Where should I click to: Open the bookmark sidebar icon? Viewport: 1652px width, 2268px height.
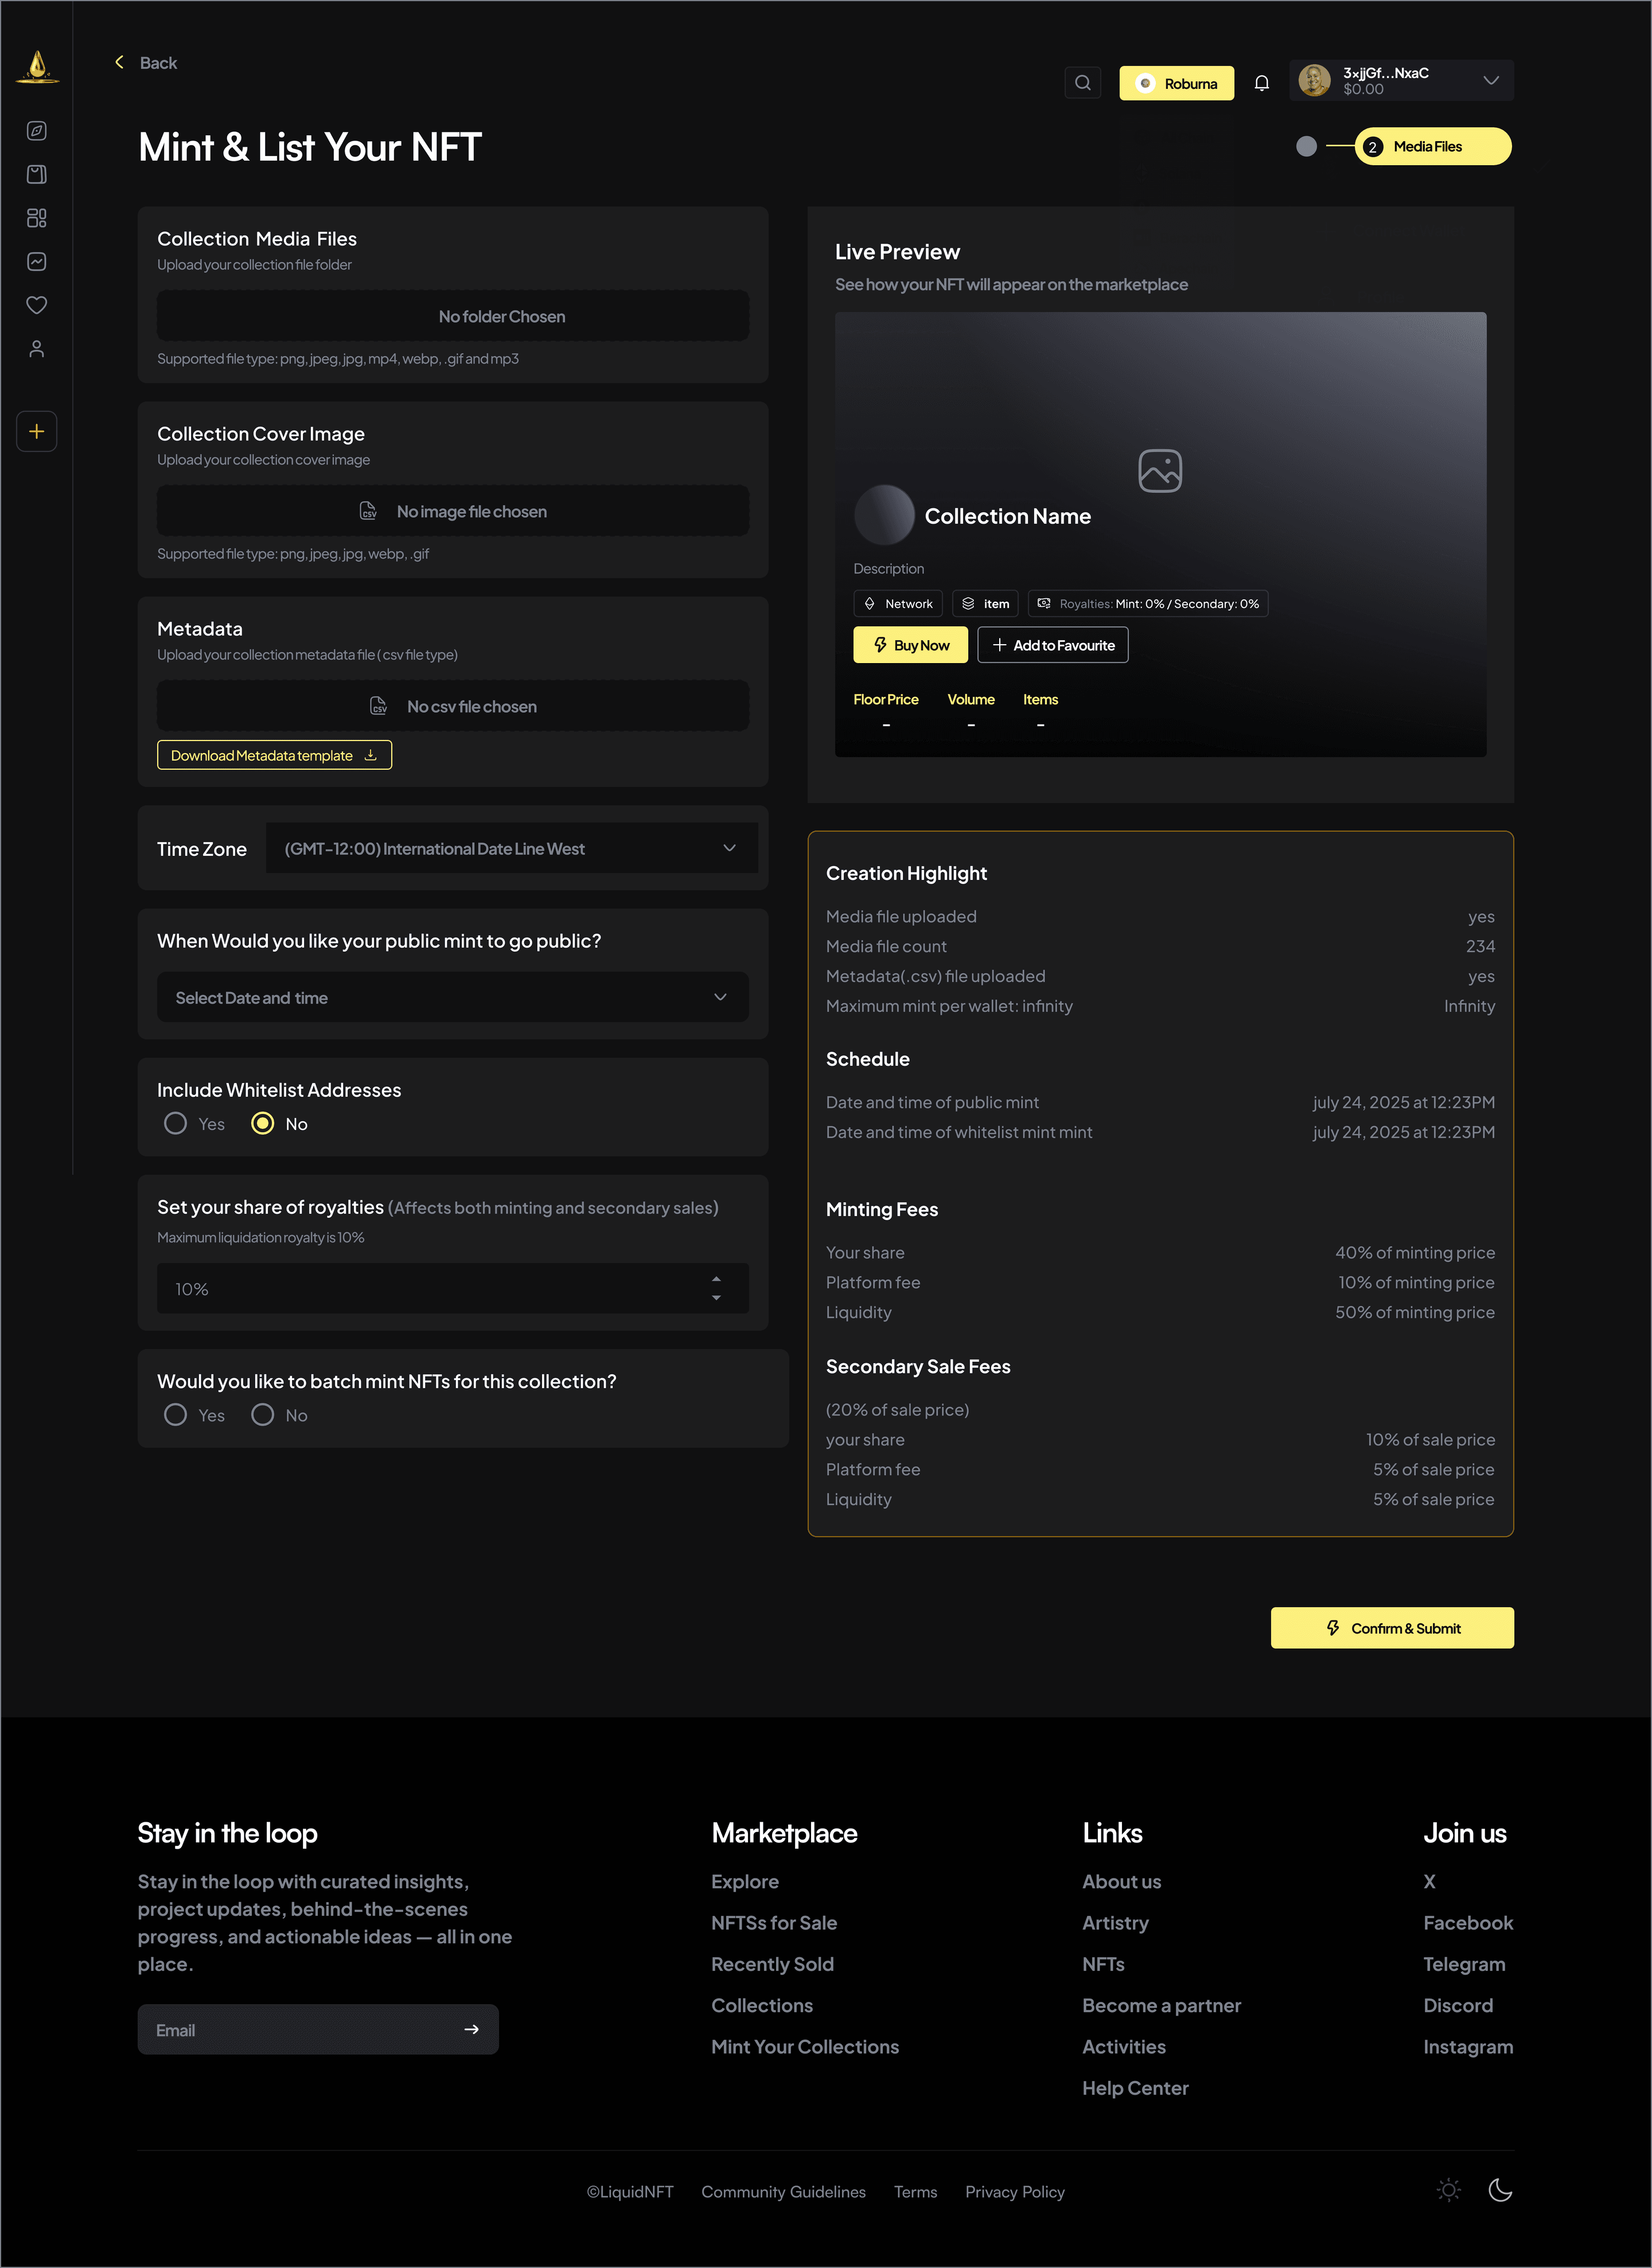coord(37,174)
